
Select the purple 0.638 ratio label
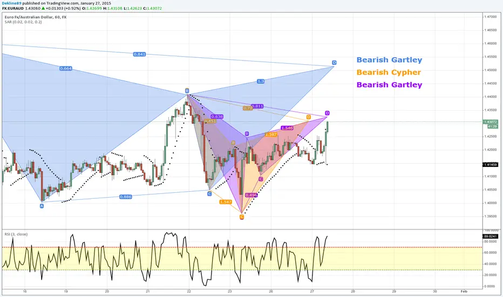click(217, 117)
